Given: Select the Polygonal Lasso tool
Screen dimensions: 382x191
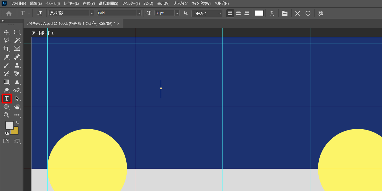Looking at the screenshot, I should (x=6, y=40).
